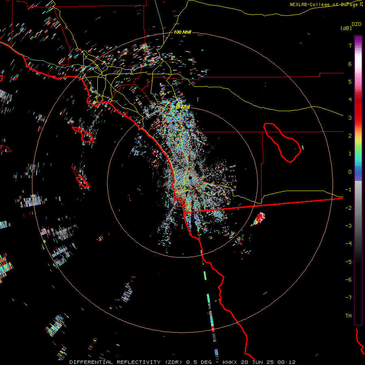365x365 pixels.
Task: Click the 100 NMI range ring label
Action: 182,32
